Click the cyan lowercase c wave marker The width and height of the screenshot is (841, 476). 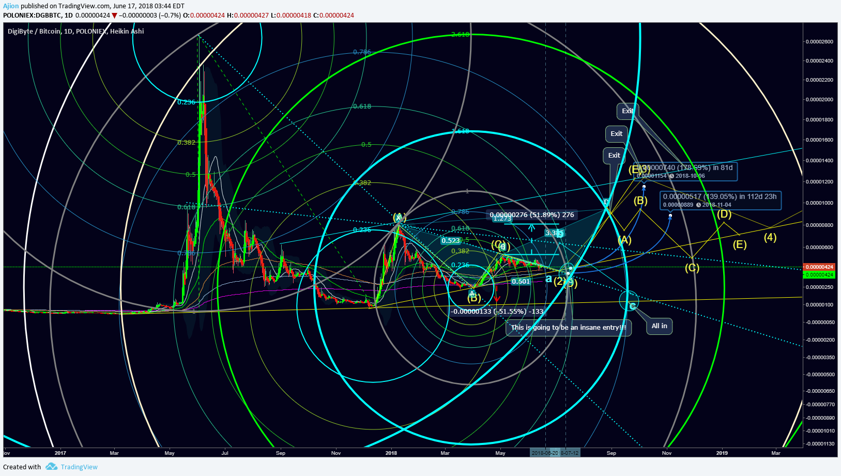632,306
